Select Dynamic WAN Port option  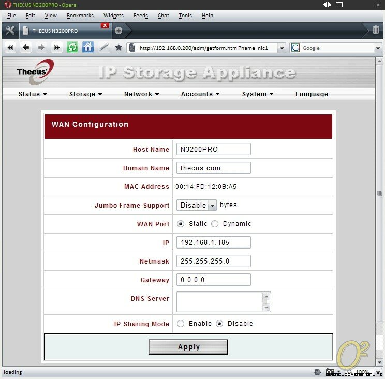click(215, 224)
